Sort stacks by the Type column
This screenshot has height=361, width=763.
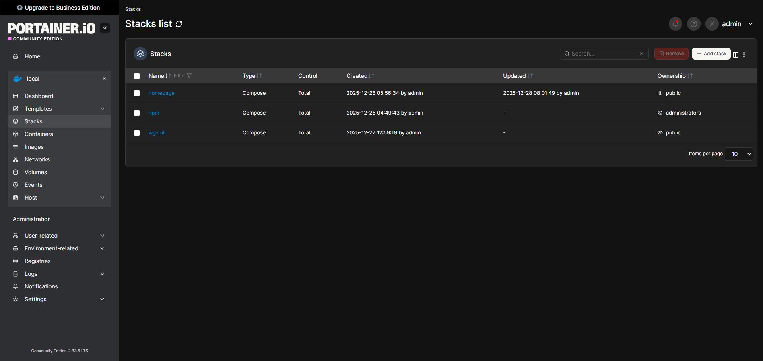tap(252, 76)
